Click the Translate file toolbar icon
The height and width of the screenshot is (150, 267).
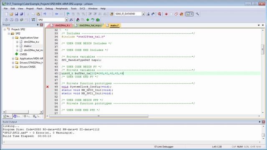coord(7,20)
